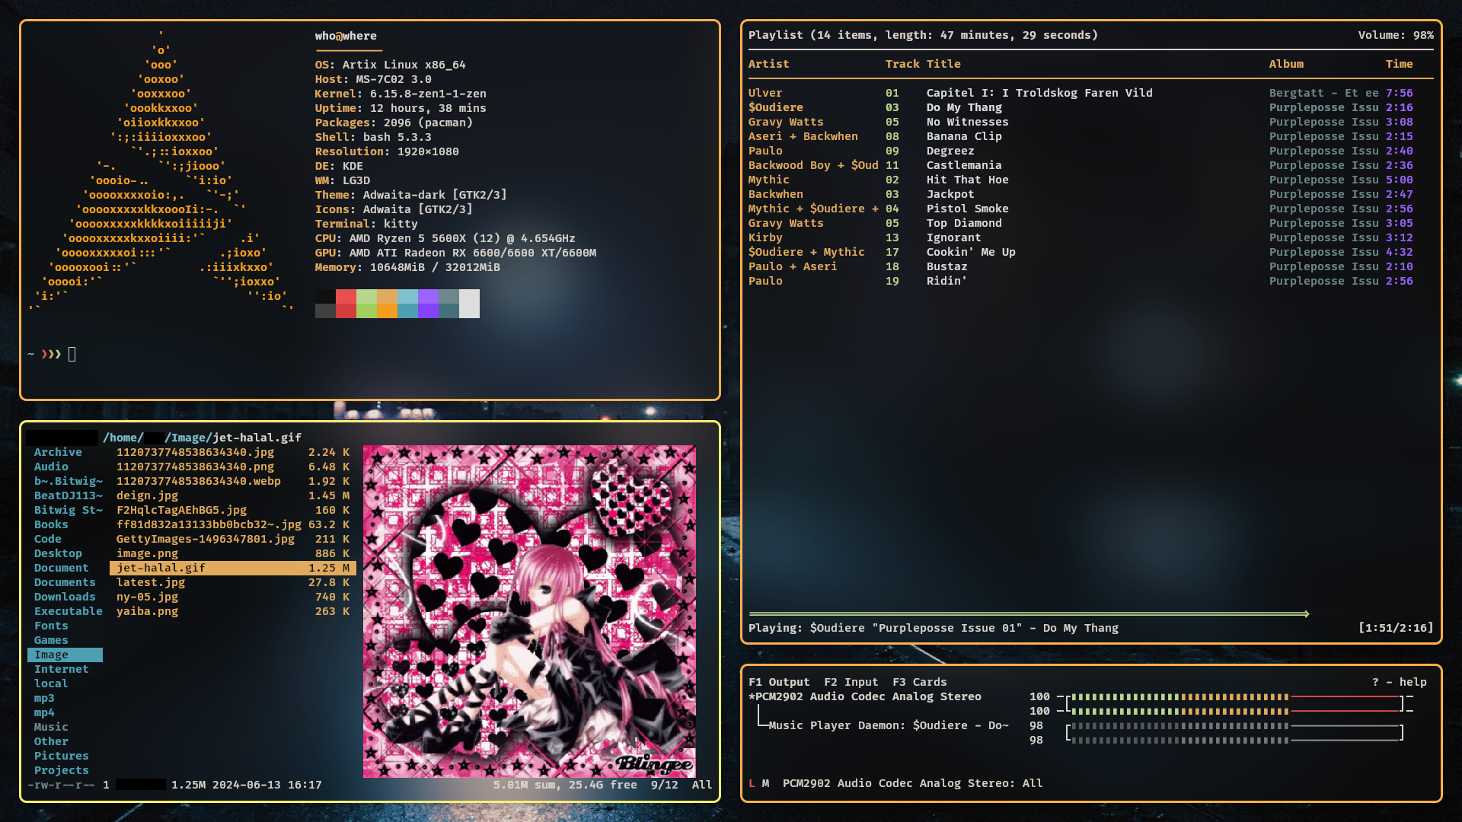Click the Time column header
This screenshot has width=1462, height=822.
[1399, 64]
